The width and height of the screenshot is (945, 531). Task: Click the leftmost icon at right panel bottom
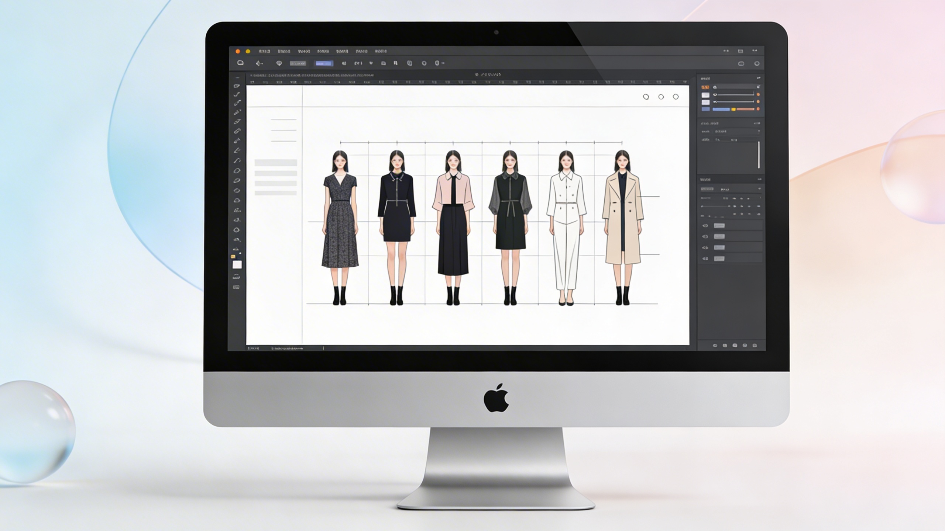715,346
